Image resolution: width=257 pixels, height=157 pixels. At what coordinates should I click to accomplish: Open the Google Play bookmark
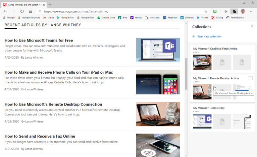[x=65, y=18]
